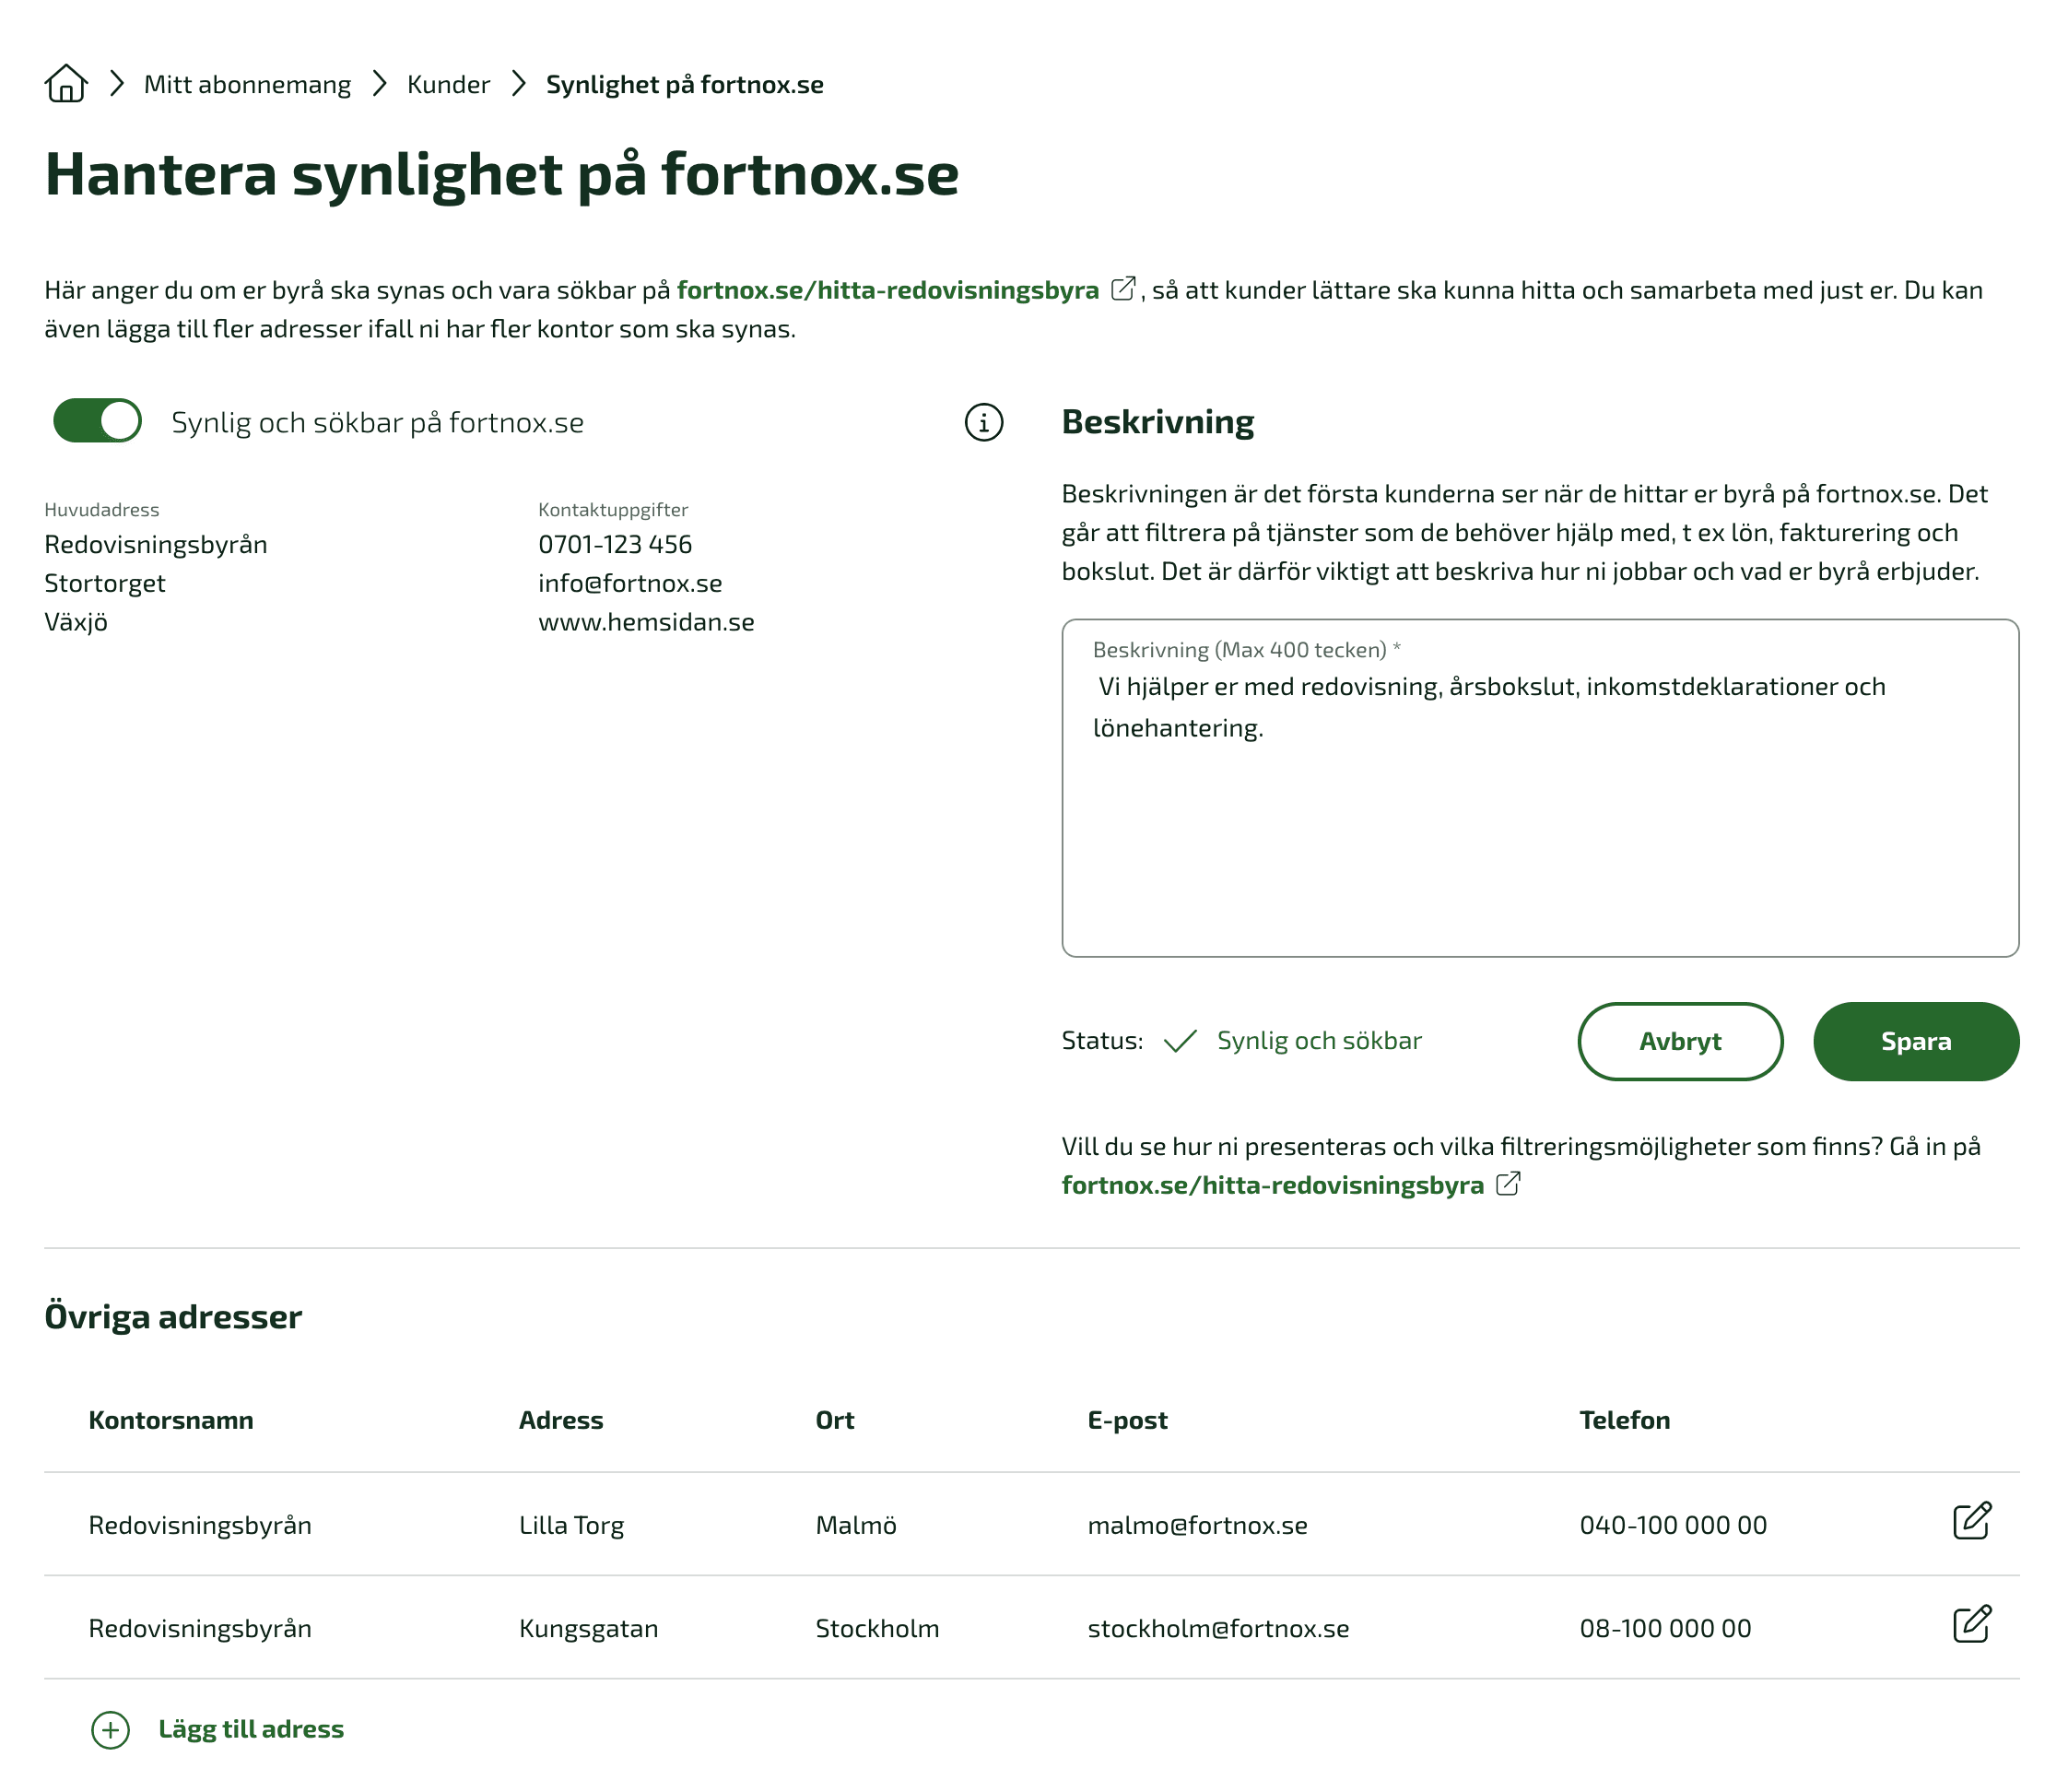Focus the Beskrivning text area
The height and width of the screenshot is (1792, 2068).
coord(1539,788)
